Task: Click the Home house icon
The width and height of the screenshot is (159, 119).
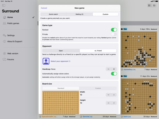Action: pos(4,17)
